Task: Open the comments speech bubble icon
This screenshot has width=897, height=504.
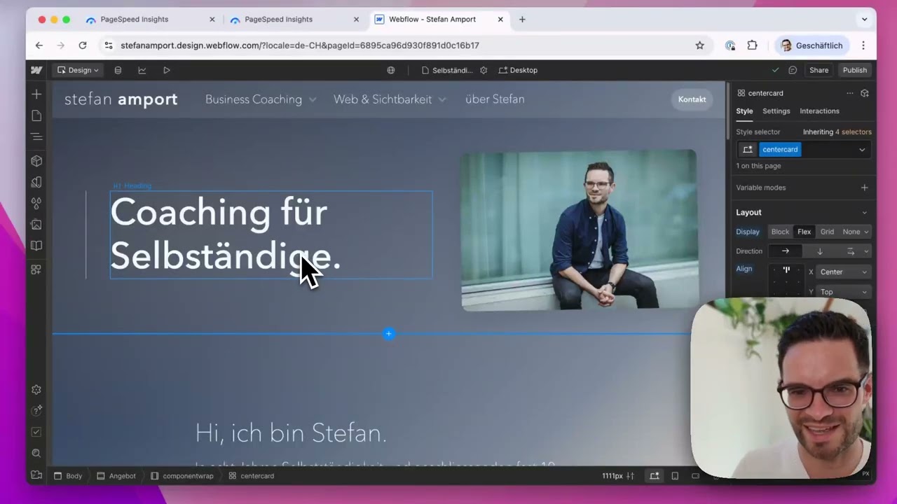Action: tap(793, 70)
